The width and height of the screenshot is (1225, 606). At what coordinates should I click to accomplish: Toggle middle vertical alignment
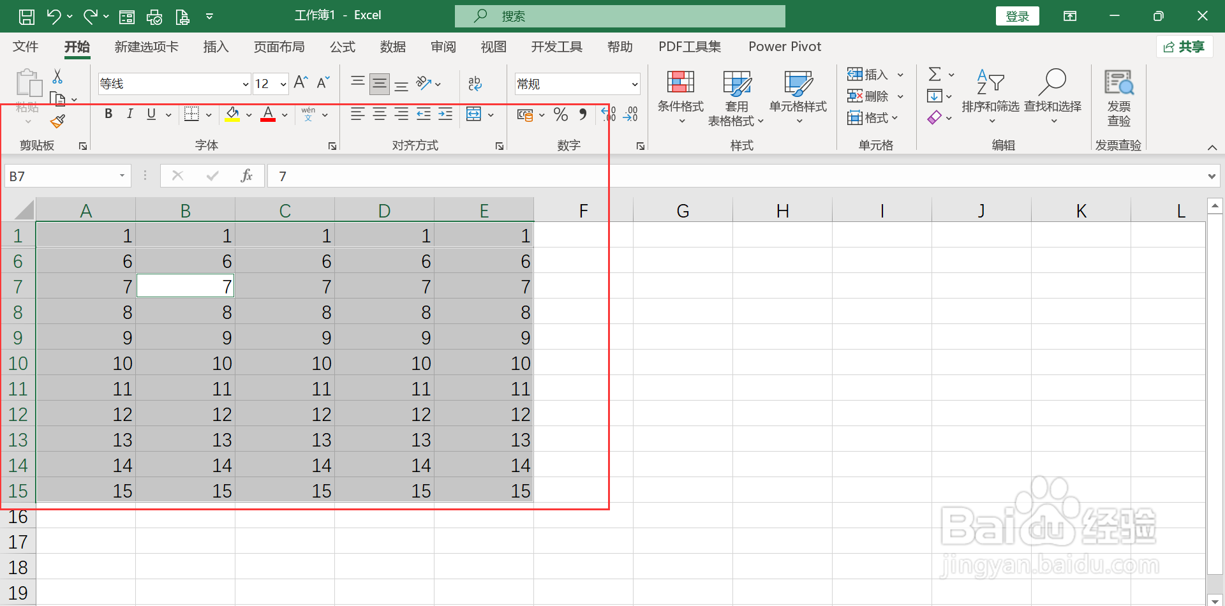[x=380, y=84]
